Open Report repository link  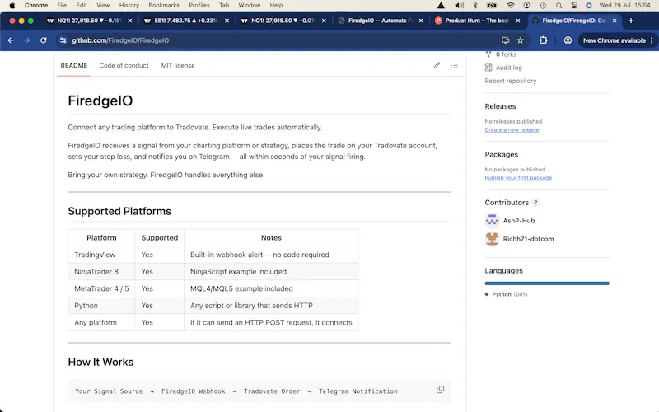point(510,81)
